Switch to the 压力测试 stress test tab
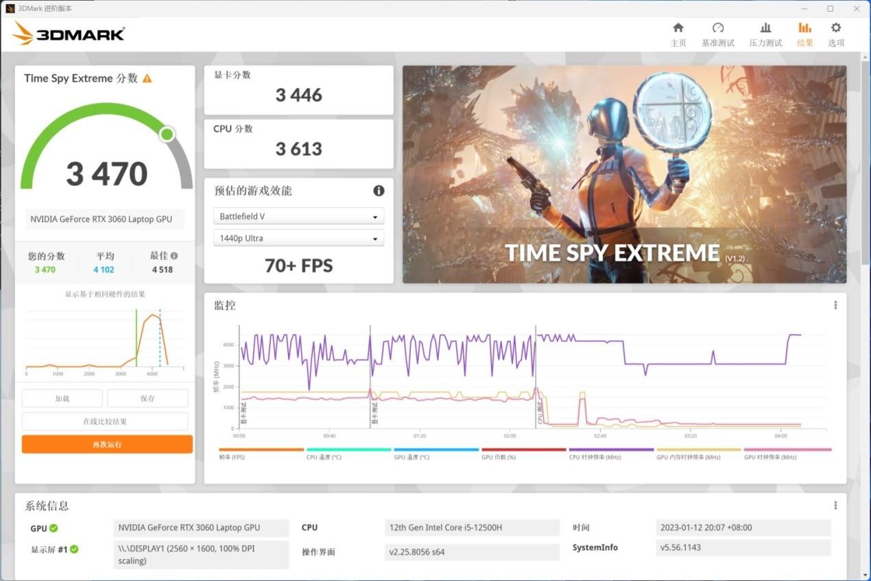871x581 pixels. tap(765, 34)
